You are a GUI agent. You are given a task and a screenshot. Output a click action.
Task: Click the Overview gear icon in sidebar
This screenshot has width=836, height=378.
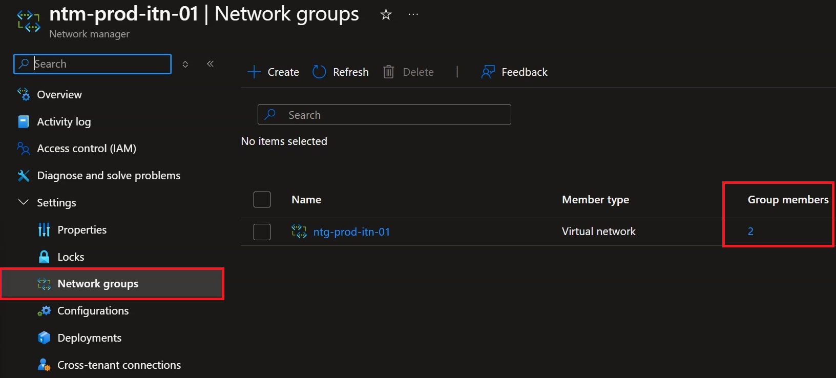24,94
